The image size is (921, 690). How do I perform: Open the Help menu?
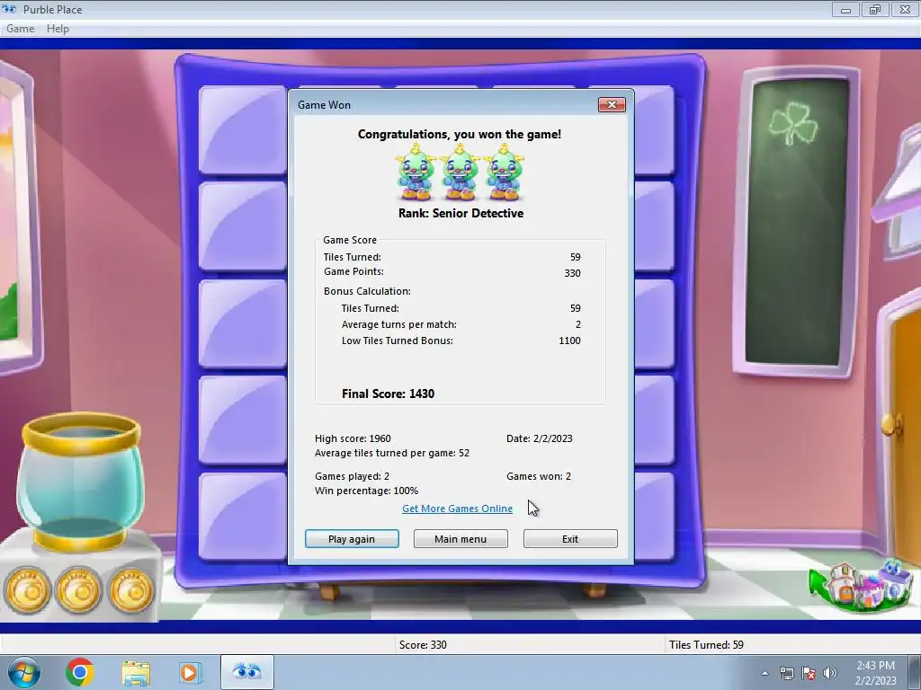coord(58,28)
